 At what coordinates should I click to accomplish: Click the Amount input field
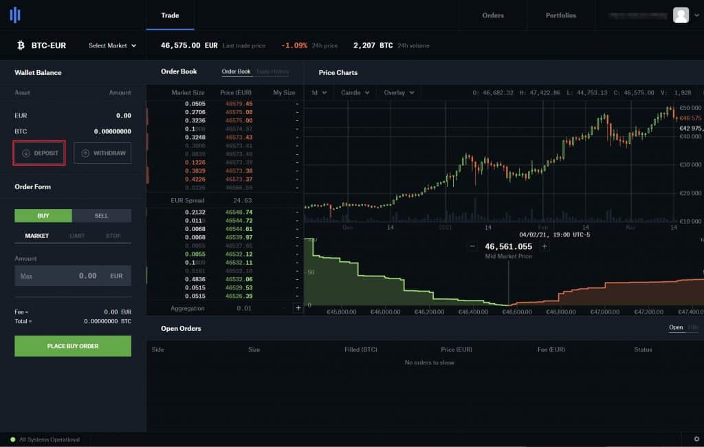72,275
